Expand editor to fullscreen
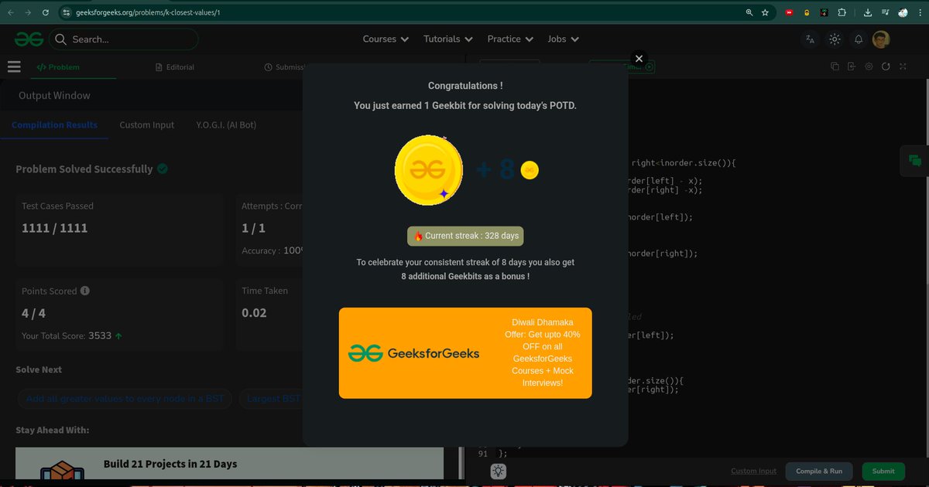929x487 pixels. pyautogui.click(x=903, y=66)
